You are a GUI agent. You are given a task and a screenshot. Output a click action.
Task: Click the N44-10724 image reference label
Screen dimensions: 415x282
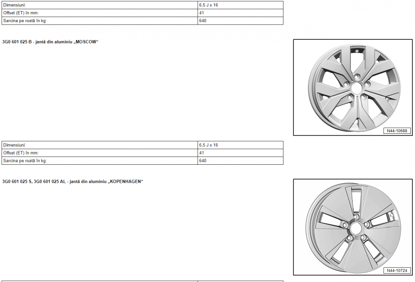397,270
